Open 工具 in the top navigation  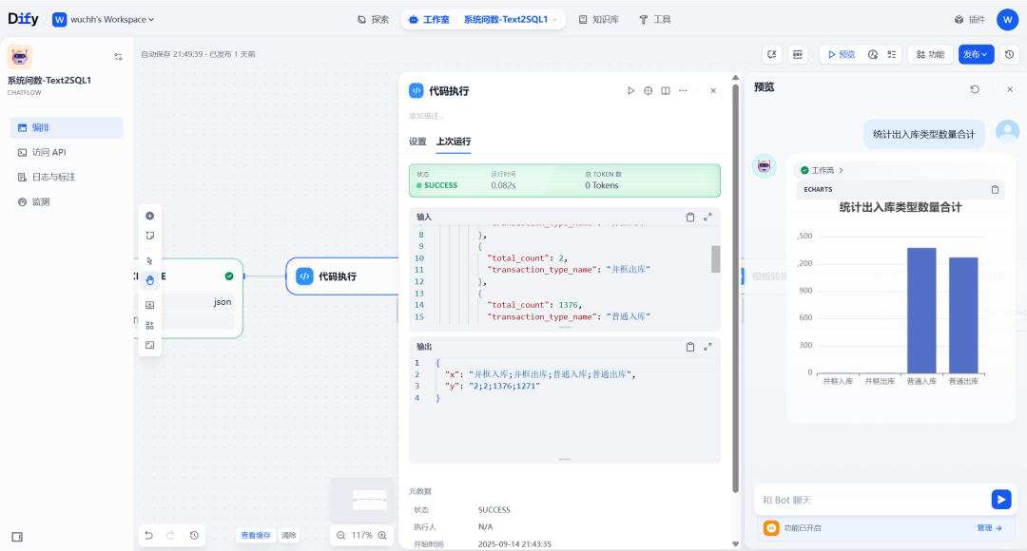655,20
